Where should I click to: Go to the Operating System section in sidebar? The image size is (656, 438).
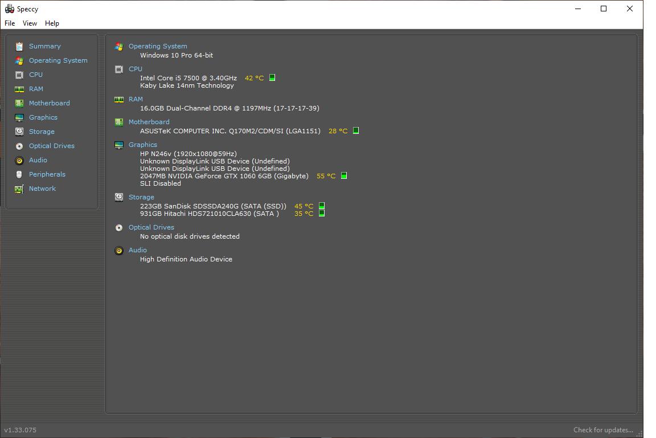pyautogui.click(x=58, y=60)
